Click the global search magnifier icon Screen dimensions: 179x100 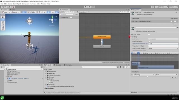[157, 7]
